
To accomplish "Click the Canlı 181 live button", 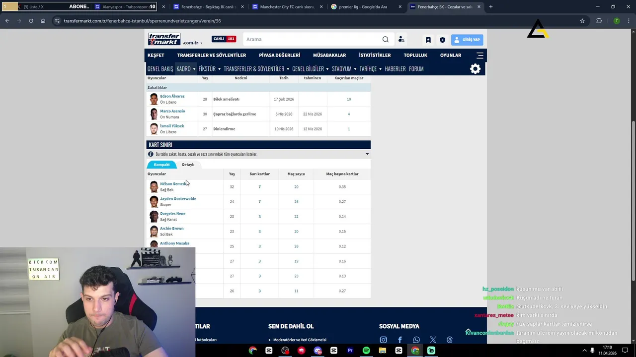I will click(x=224, y=39).
